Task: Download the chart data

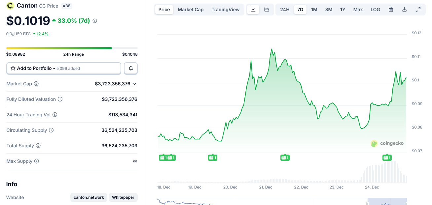Action: (x=404, y=10)
